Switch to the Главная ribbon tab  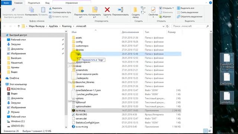click(x=18, y=3)
